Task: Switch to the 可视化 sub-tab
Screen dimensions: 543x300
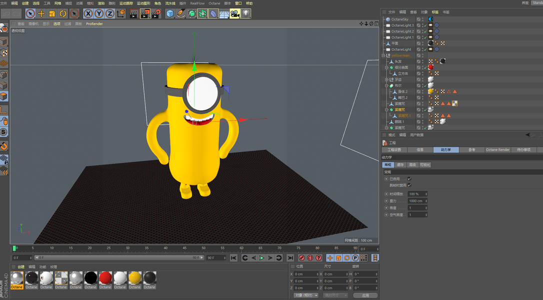Action: (425, 165)
